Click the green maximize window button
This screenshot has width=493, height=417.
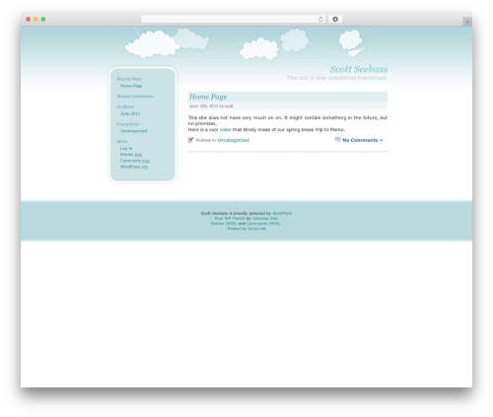tap(43, 19)
